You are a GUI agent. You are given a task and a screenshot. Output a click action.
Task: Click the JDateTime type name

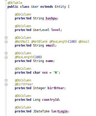[41, 111]
